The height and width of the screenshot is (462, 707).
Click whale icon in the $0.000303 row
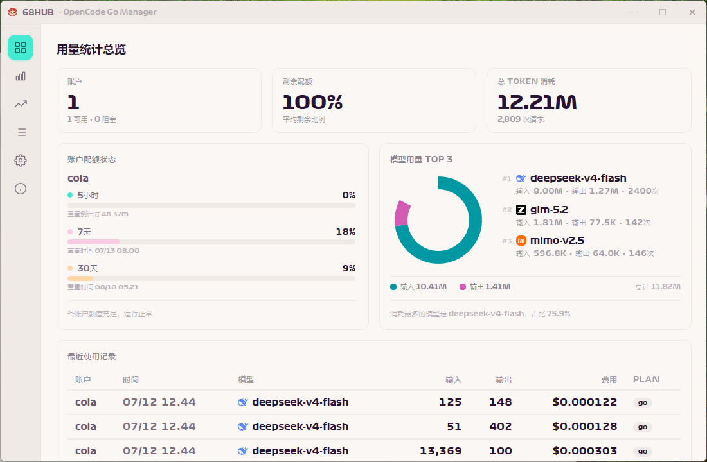[x=242, y=450]
